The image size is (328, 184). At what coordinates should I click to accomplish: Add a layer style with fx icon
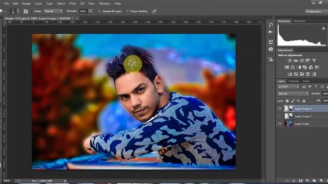coord(294,180)
